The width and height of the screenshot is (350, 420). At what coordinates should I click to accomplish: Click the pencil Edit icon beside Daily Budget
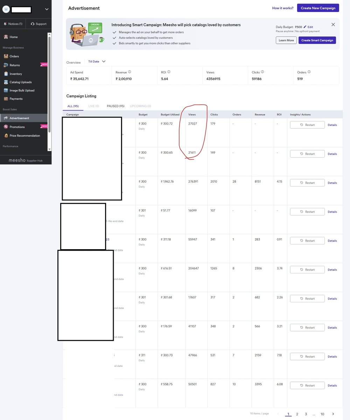(x=305, y=27)
